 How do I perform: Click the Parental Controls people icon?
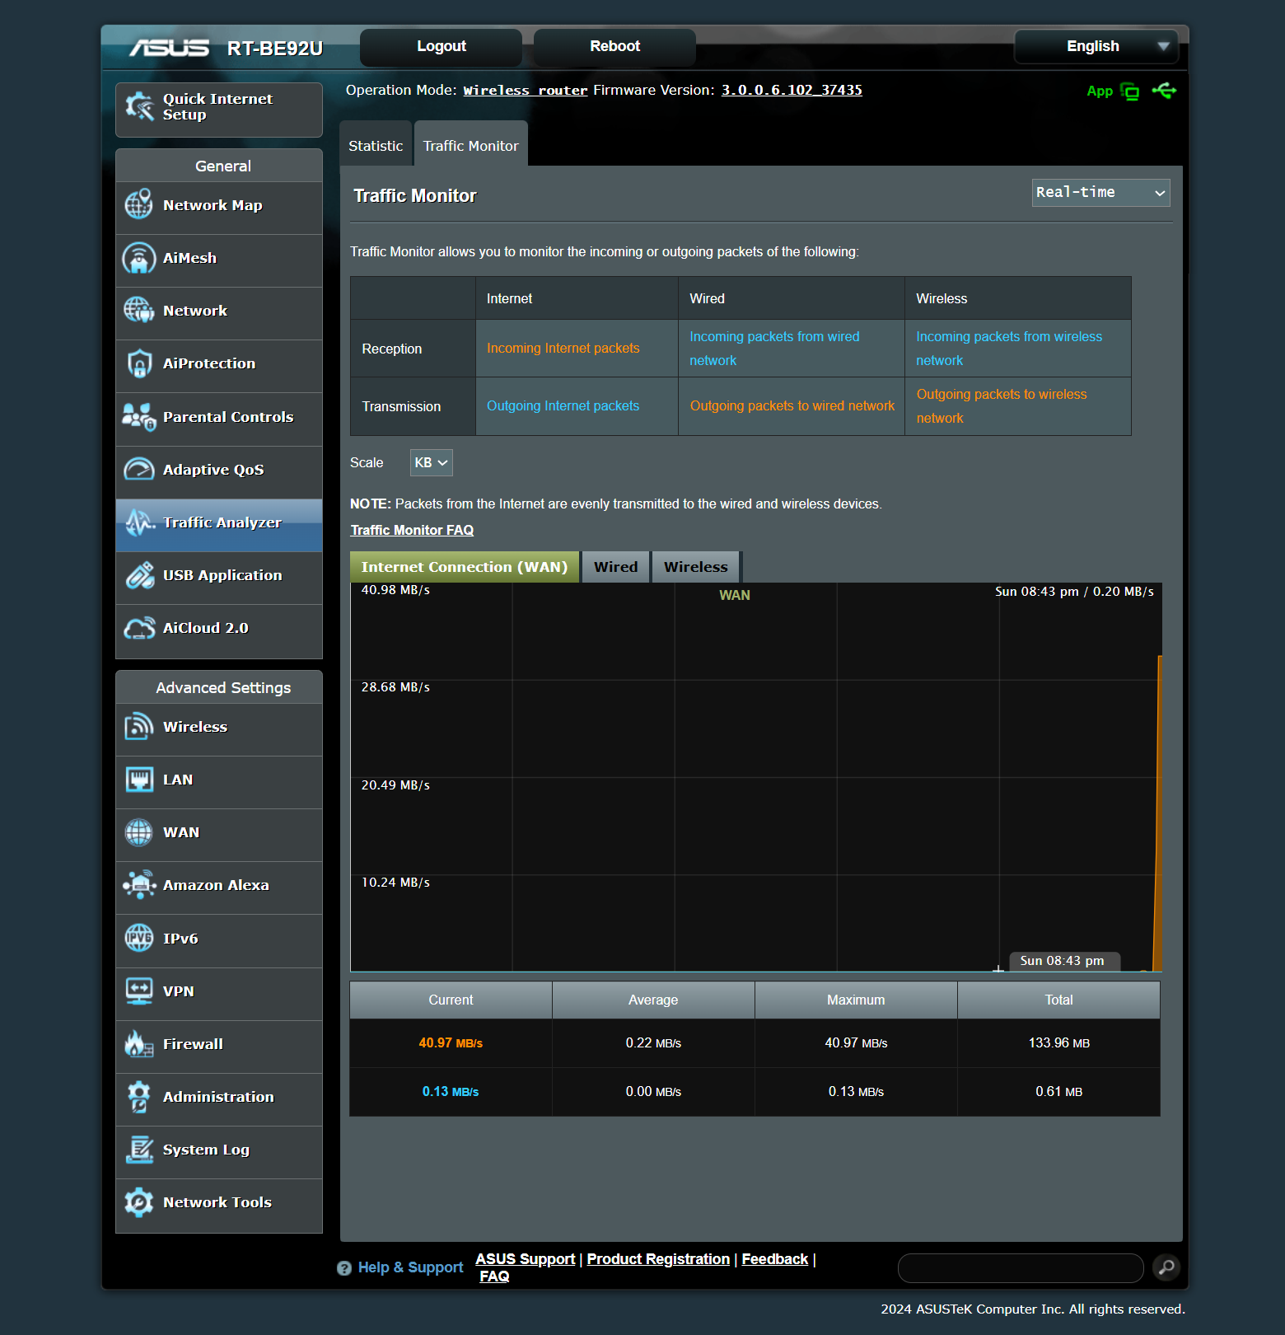click(138, 417)
